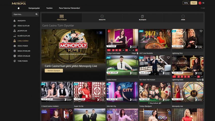
Task: Go to next banner slide arrow
Action: [101, 33]
